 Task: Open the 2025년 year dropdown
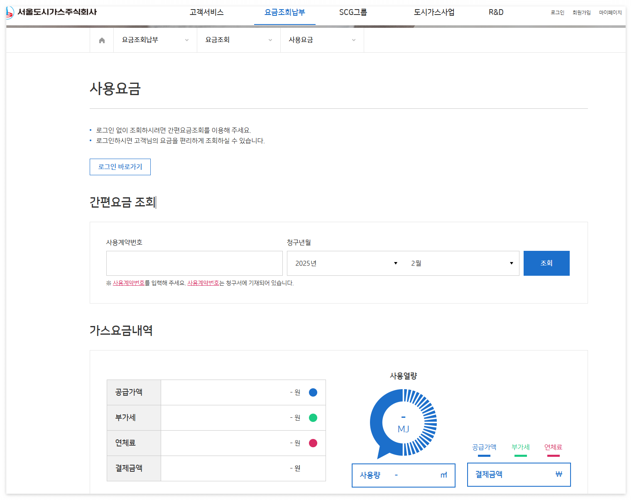(345, 263)
